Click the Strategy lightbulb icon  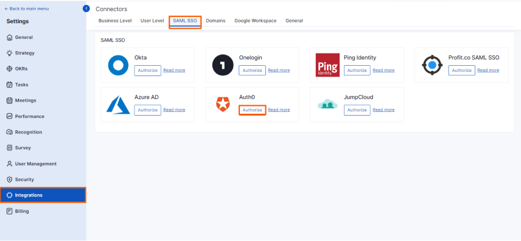pyautogui.click(x=9, y=53)
